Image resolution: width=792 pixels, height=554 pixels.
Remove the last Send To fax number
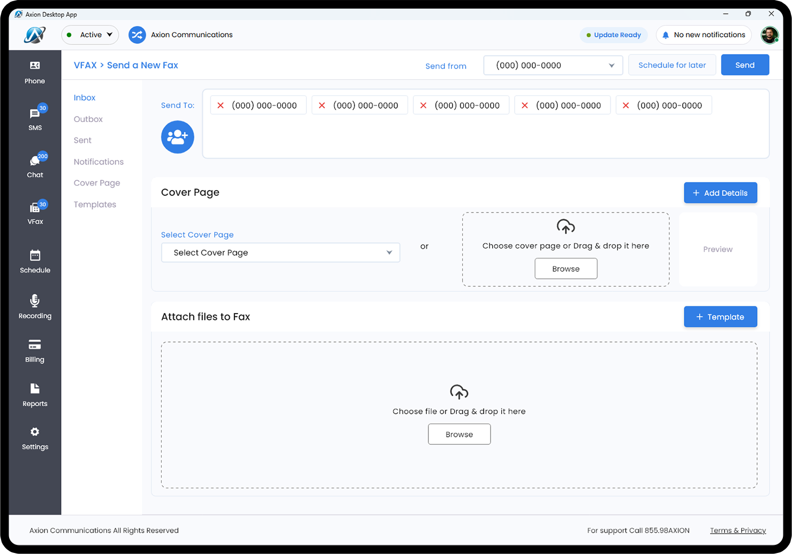(626, 105)
